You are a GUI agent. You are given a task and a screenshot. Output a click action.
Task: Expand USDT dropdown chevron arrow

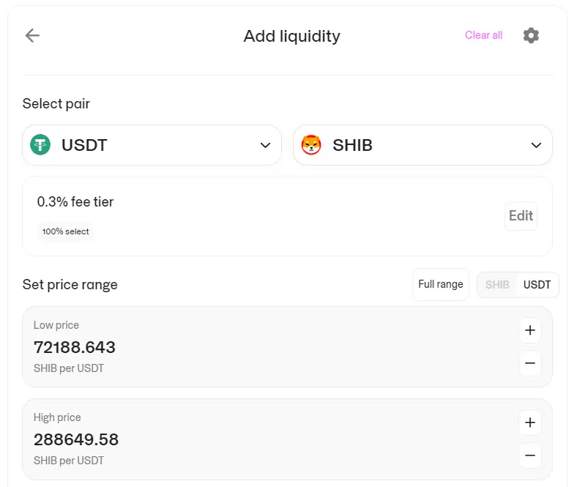[265, 146]
